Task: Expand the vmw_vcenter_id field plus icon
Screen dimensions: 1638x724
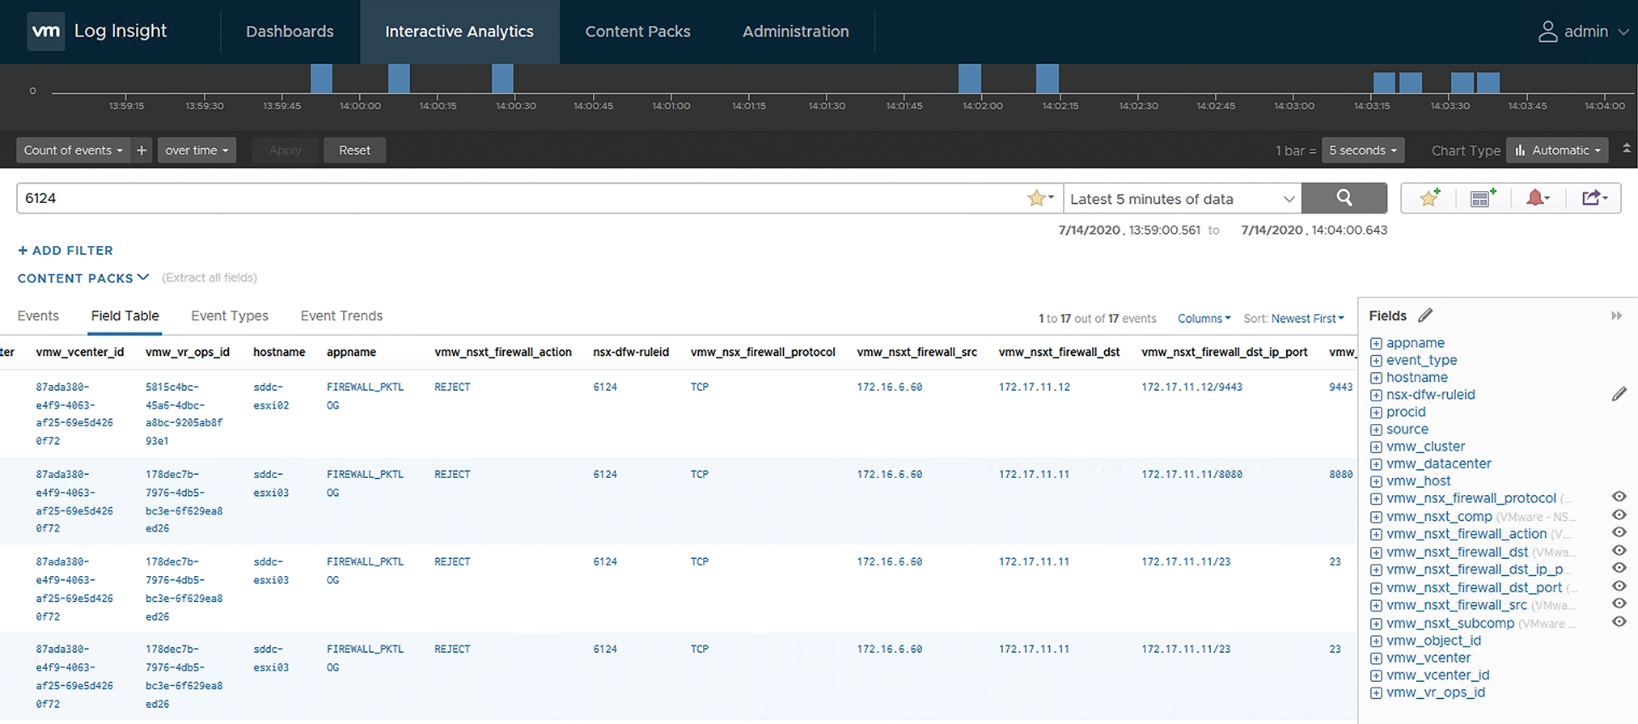Action: click(1376, 675)
